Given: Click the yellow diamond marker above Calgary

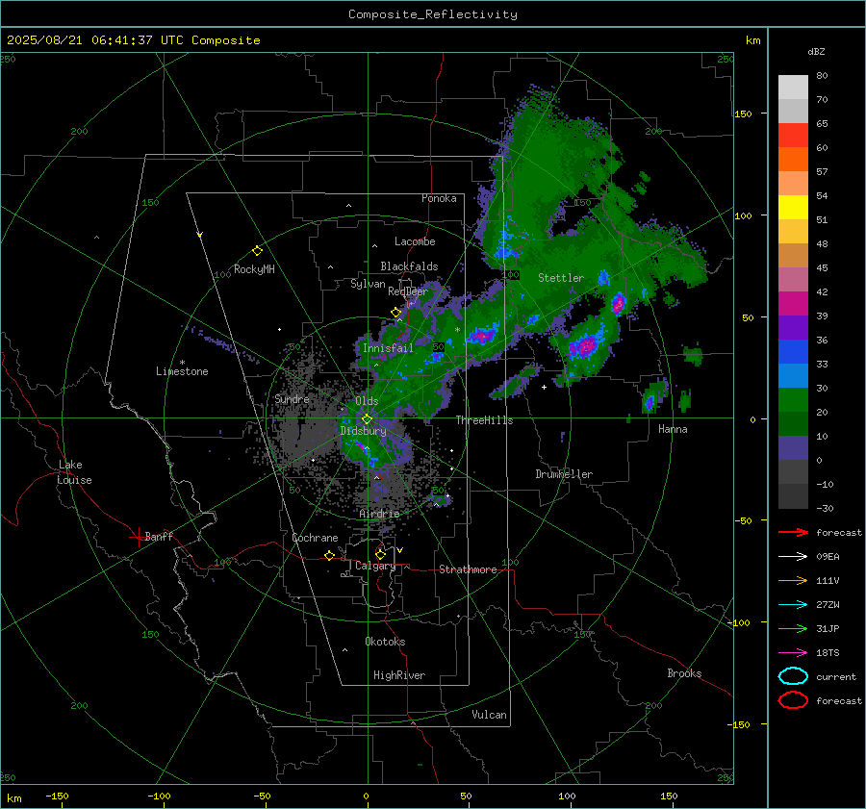Looking at the screenshot, I should (380, 554).
